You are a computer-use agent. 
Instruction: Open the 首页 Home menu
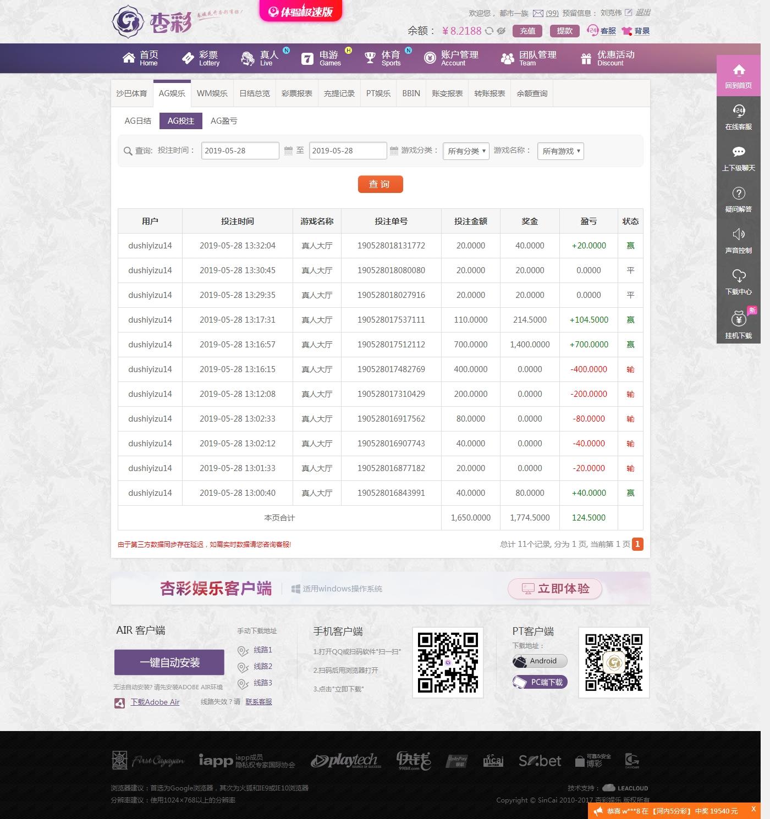[140, 58]
